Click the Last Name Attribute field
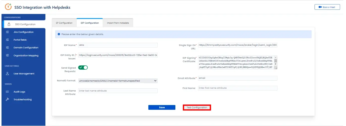This screenshot has height=126, width=346. [118, 91]
